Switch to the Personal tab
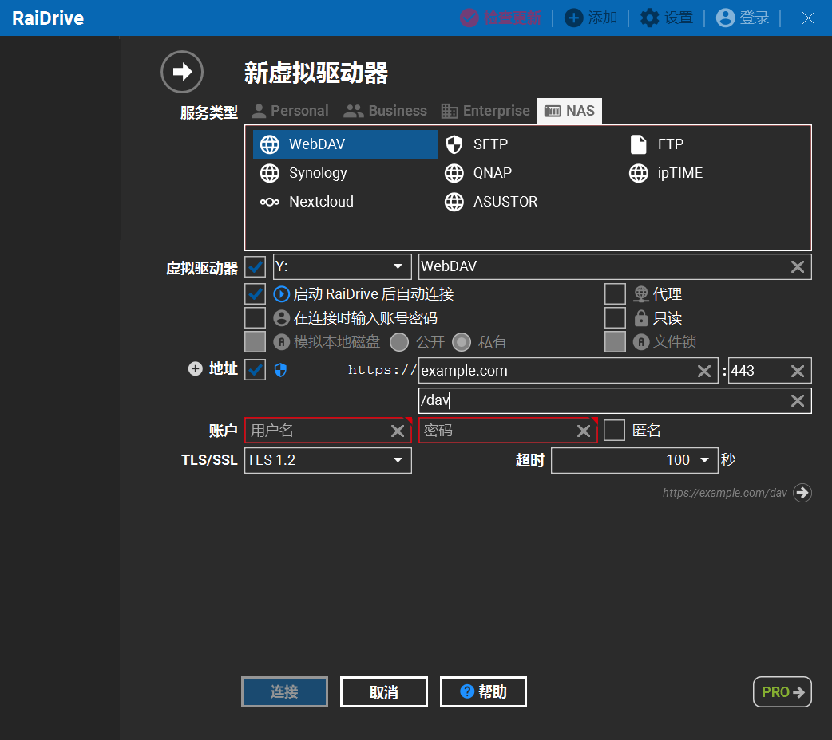 pos(290,111)
